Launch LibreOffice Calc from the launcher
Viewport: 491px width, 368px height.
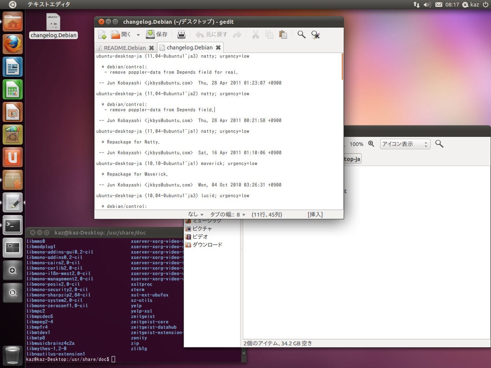(13, 89)
